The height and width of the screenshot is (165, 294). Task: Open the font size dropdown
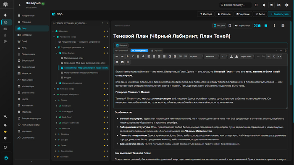coord(224,57)
